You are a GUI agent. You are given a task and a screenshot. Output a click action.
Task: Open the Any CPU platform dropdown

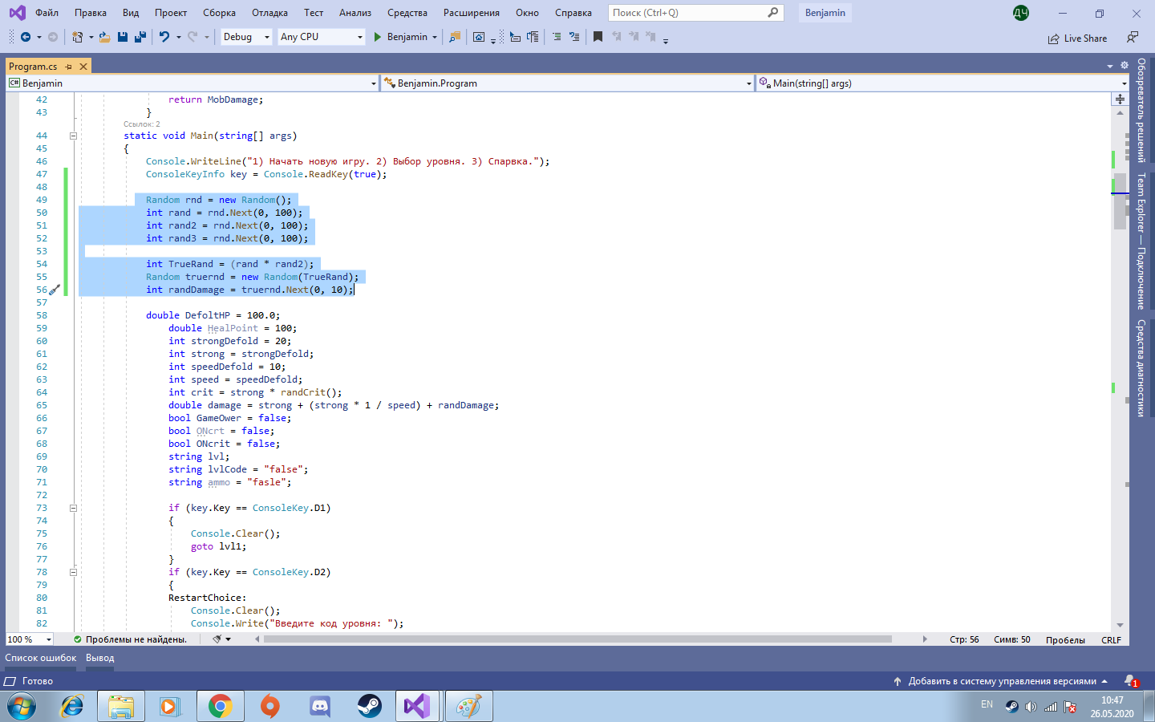322,37
